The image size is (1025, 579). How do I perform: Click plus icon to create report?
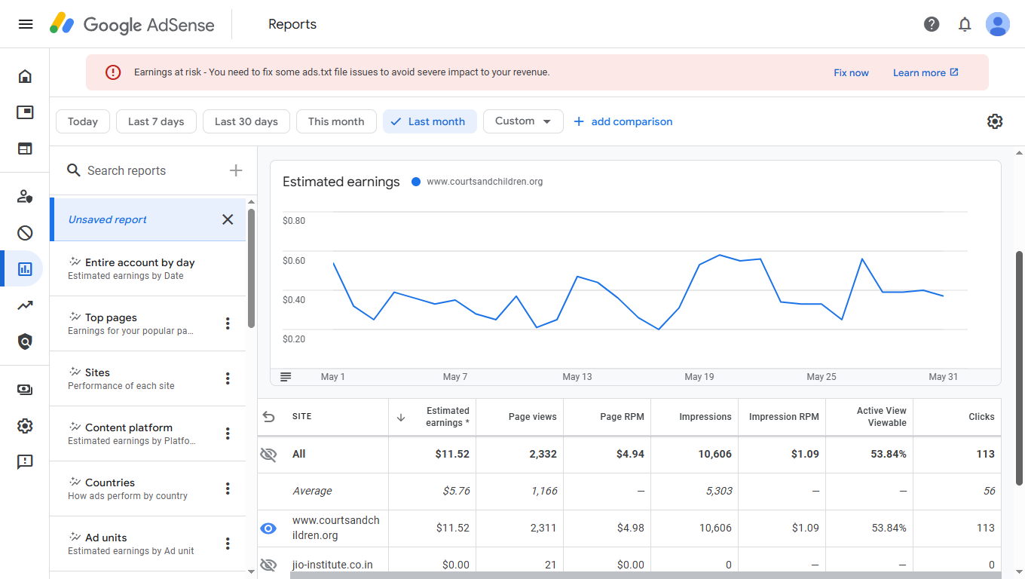point(236,170)
